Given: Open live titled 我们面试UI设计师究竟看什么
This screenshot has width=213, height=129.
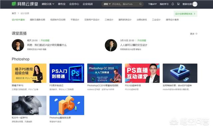Looking at the screenshot, I should pos(47,45).
